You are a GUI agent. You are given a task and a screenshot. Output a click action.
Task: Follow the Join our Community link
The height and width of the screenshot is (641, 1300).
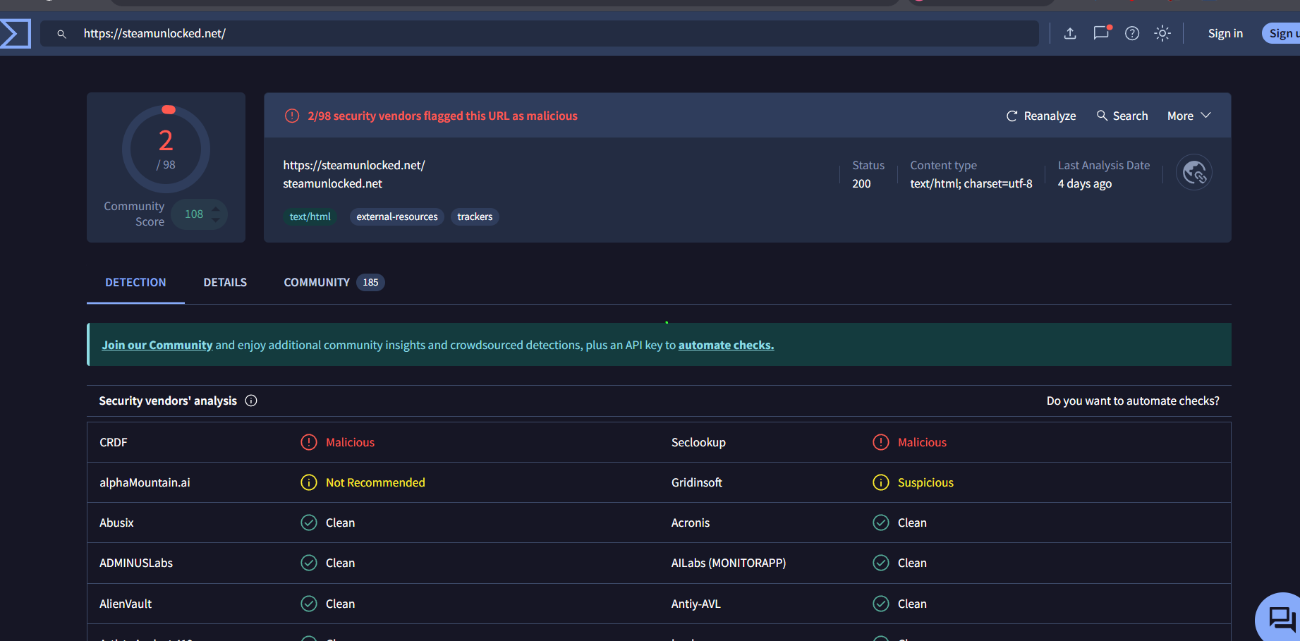pyautogui.click(x=157, y=345)
